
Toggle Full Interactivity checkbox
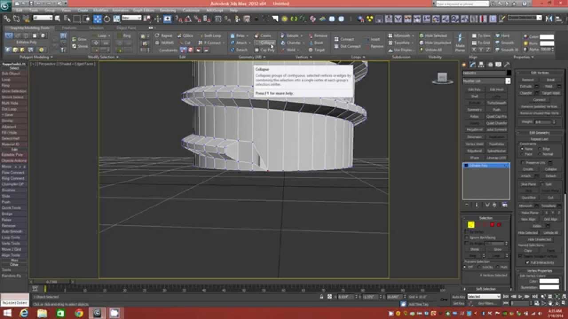tap(527, 262)
